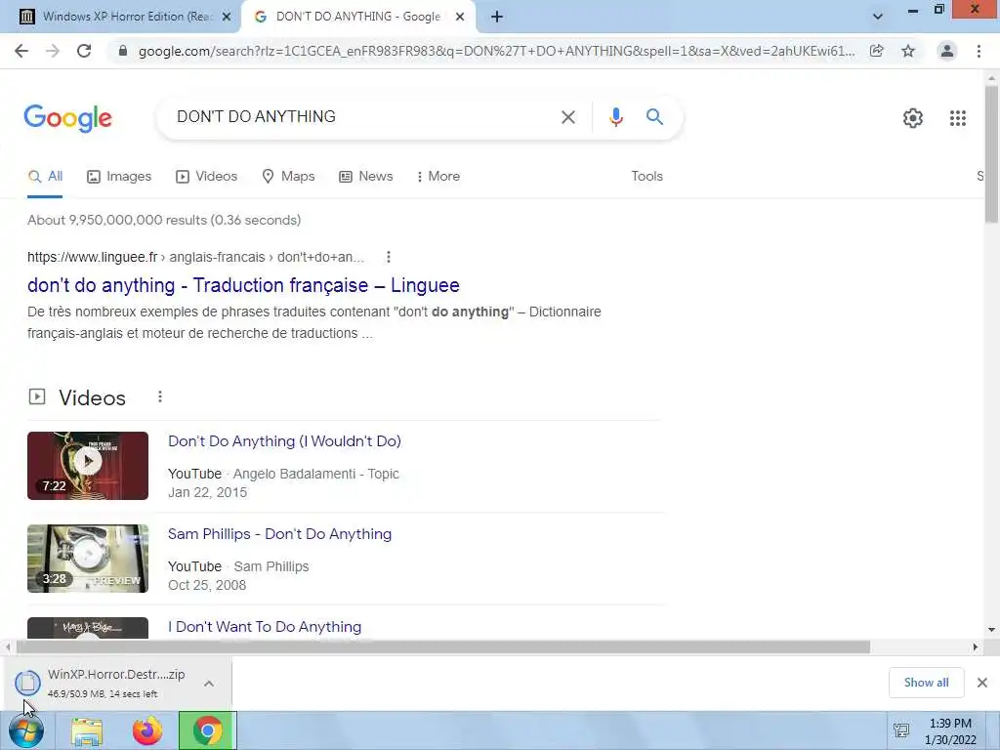Open the tab search chevron in title bar
Viewport: 1000px width, 750px height.
878,17
